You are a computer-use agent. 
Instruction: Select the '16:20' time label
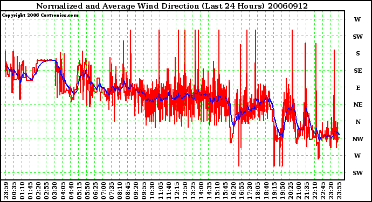(233, 191)
